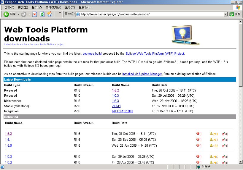The image size is (243, 170).
Task: Click the yellow warning icon showing 182
Action: click(x=211, y=145)
